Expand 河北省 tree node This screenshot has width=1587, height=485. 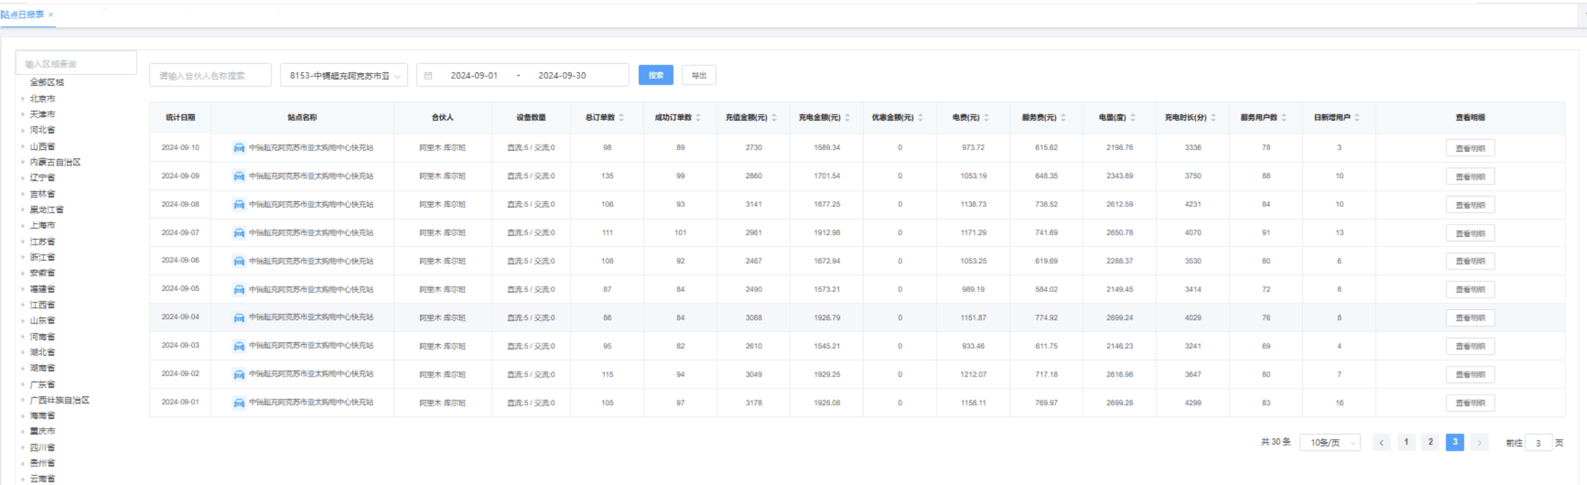(23, 130)
